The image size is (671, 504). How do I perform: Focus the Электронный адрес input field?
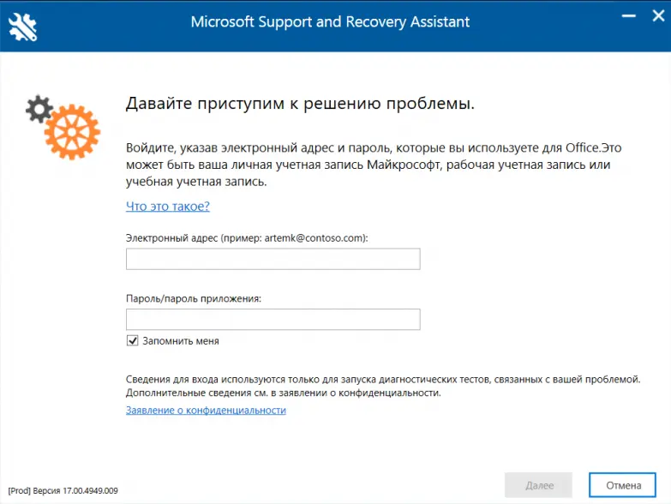273,259
